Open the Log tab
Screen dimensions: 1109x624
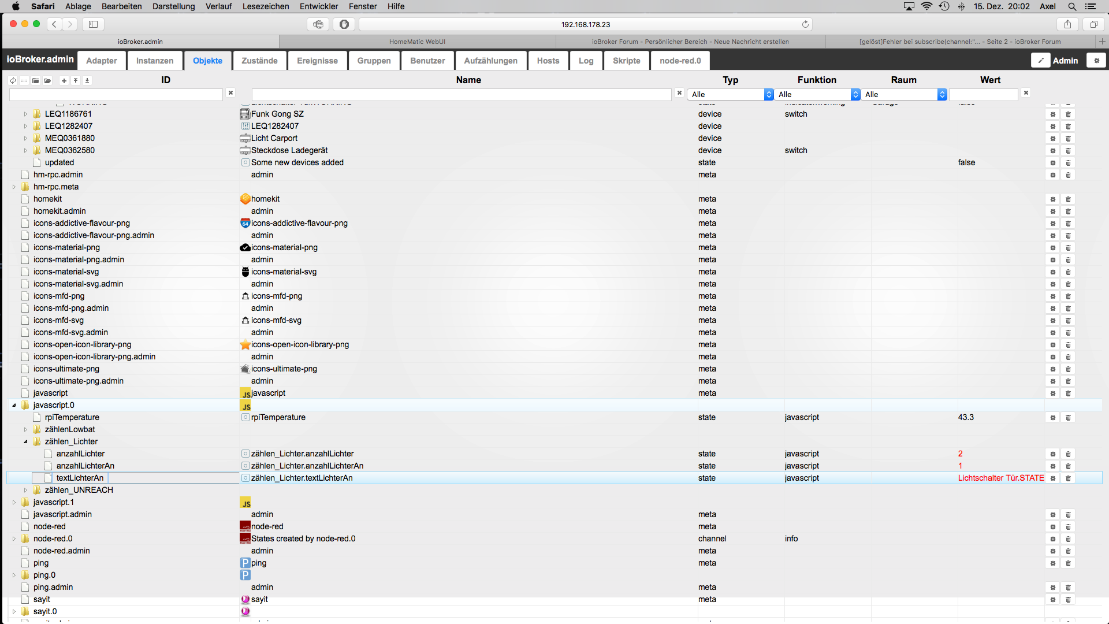[586, 61]
